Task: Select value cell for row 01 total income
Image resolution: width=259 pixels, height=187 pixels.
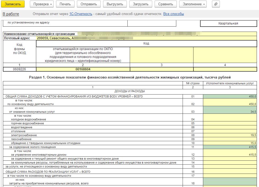Action: pos(230,96)
